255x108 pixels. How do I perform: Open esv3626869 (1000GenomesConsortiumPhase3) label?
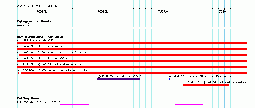click(52, 52)
